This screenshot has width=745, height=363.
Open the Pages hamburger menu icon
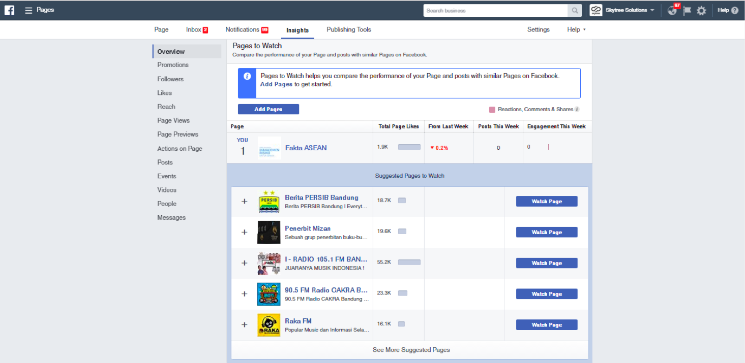[x=28, y=10]
